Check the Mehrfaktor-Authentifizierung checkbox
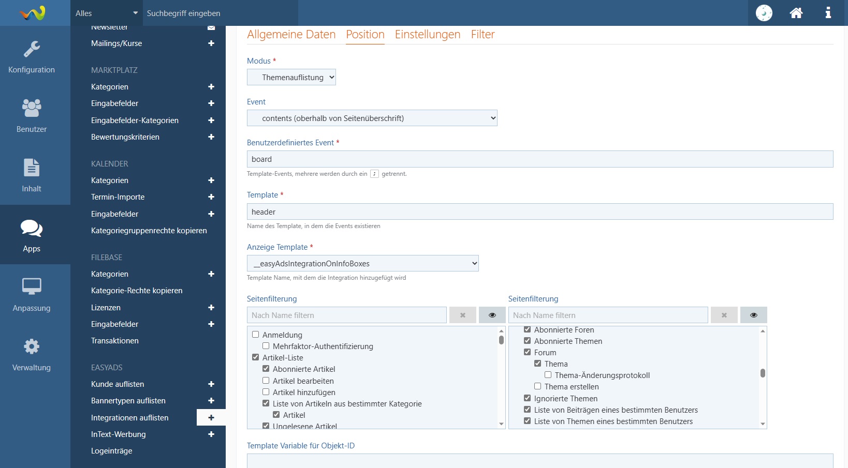 [x=266, y=346]
